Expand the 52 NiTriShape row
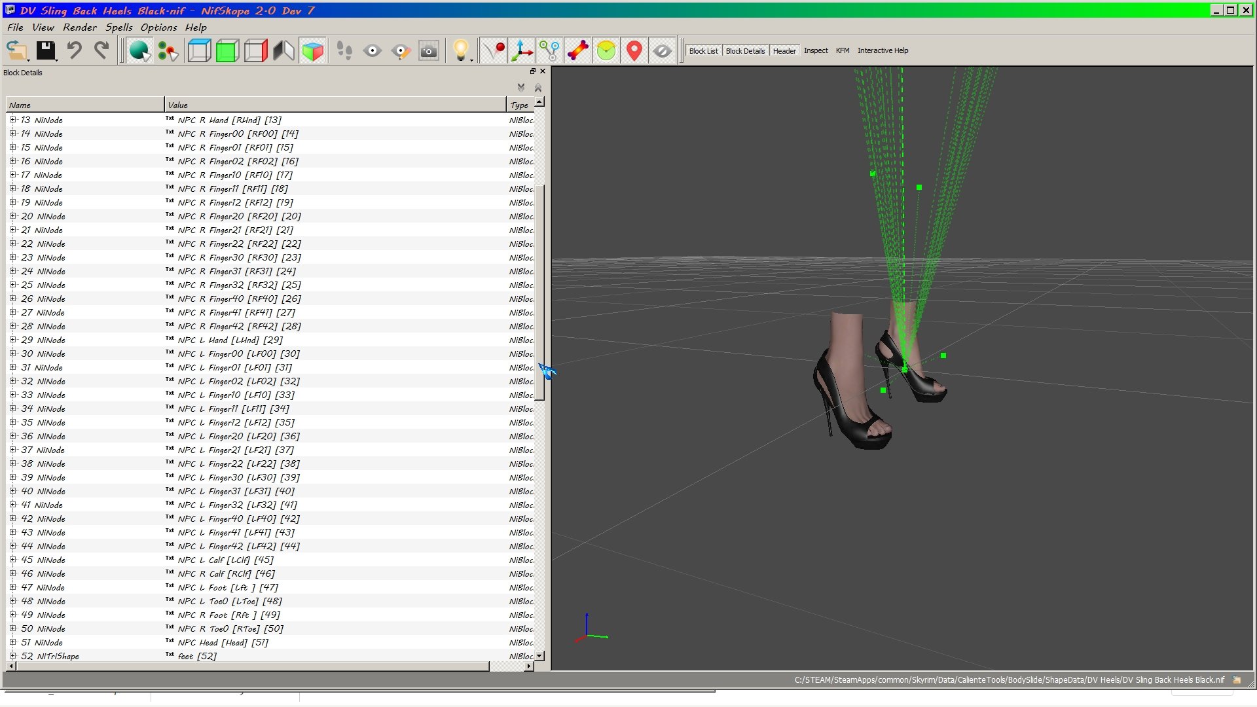 (x=12, y=656)
